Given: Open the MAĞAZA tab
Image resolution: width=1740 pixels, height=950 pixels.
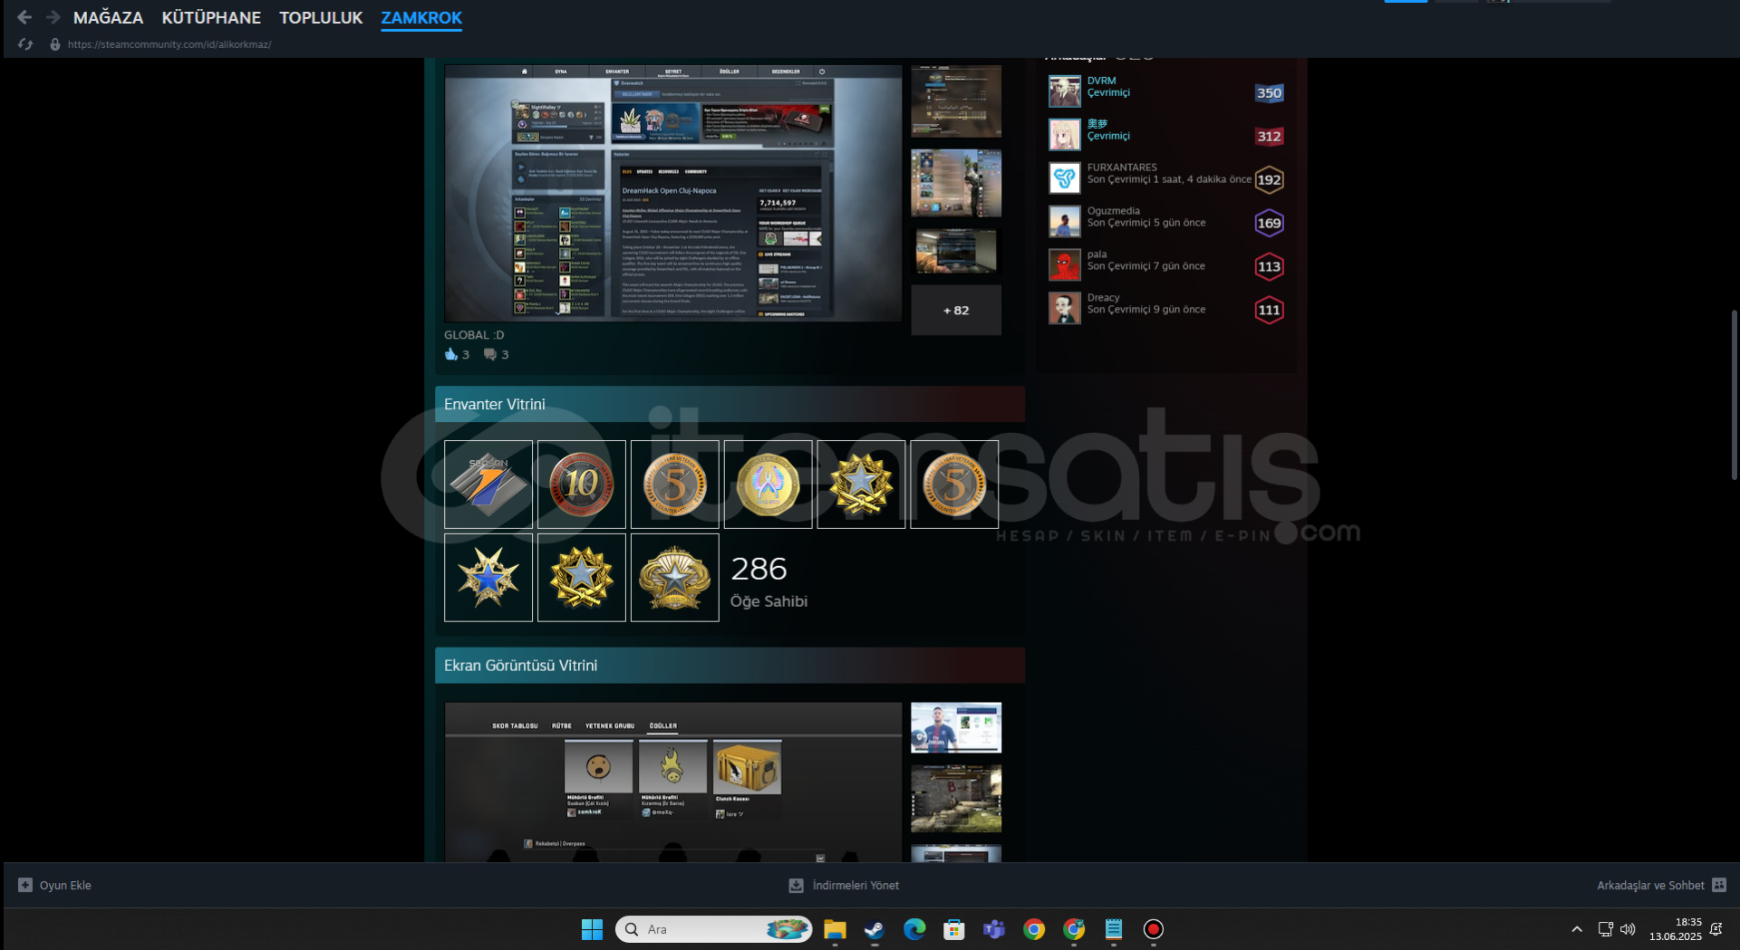Looking at the screenshot, I should coord(108,17).
